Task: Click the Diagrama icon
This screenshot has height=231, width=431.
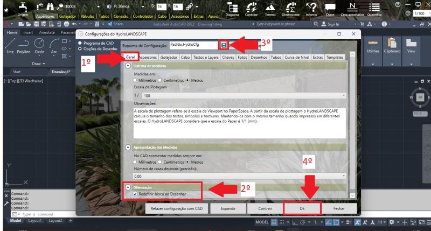Action: pyautogui.click(x=232, y=8)
